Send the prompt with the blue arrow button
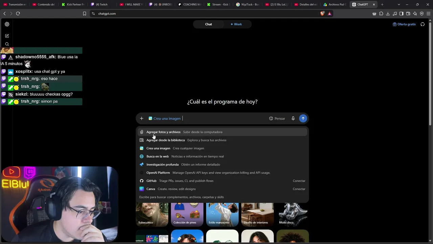Screen dimensions: 433x244 click(x=303, y=119)
